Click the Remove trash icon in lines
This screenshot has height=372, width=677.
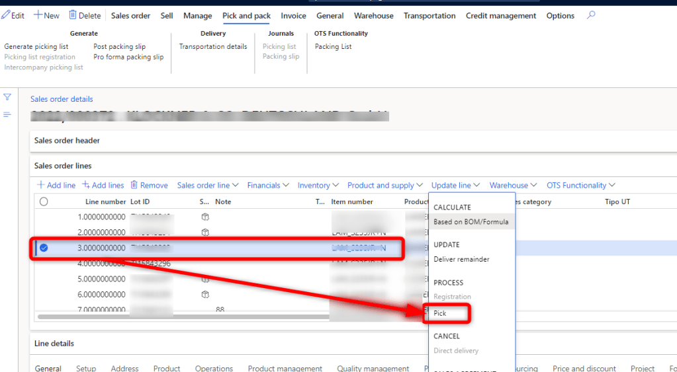tap(134, 185)
